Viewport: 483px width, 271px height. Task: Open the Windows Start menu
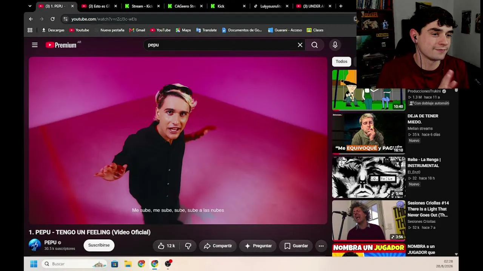34,264
